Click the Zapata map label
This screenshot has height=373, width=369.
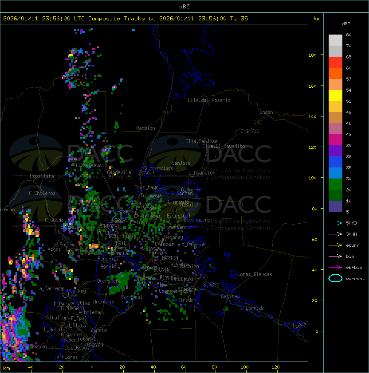click(98, 330)
